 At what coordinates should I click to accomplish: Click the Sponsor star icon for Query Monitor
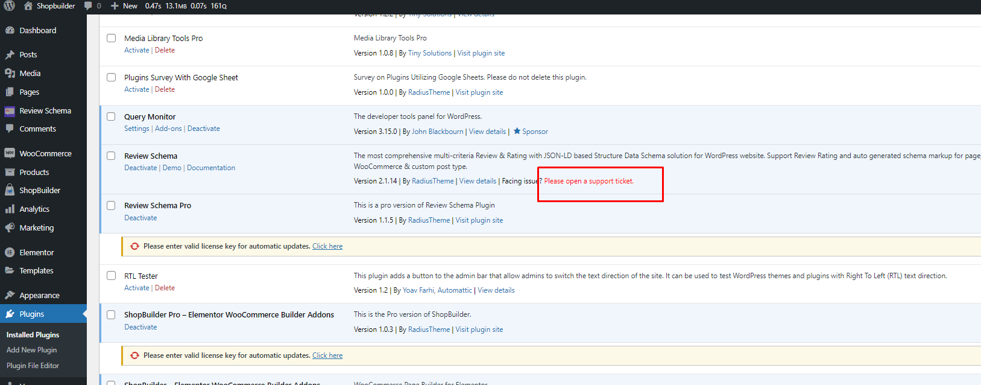[517, 131]
